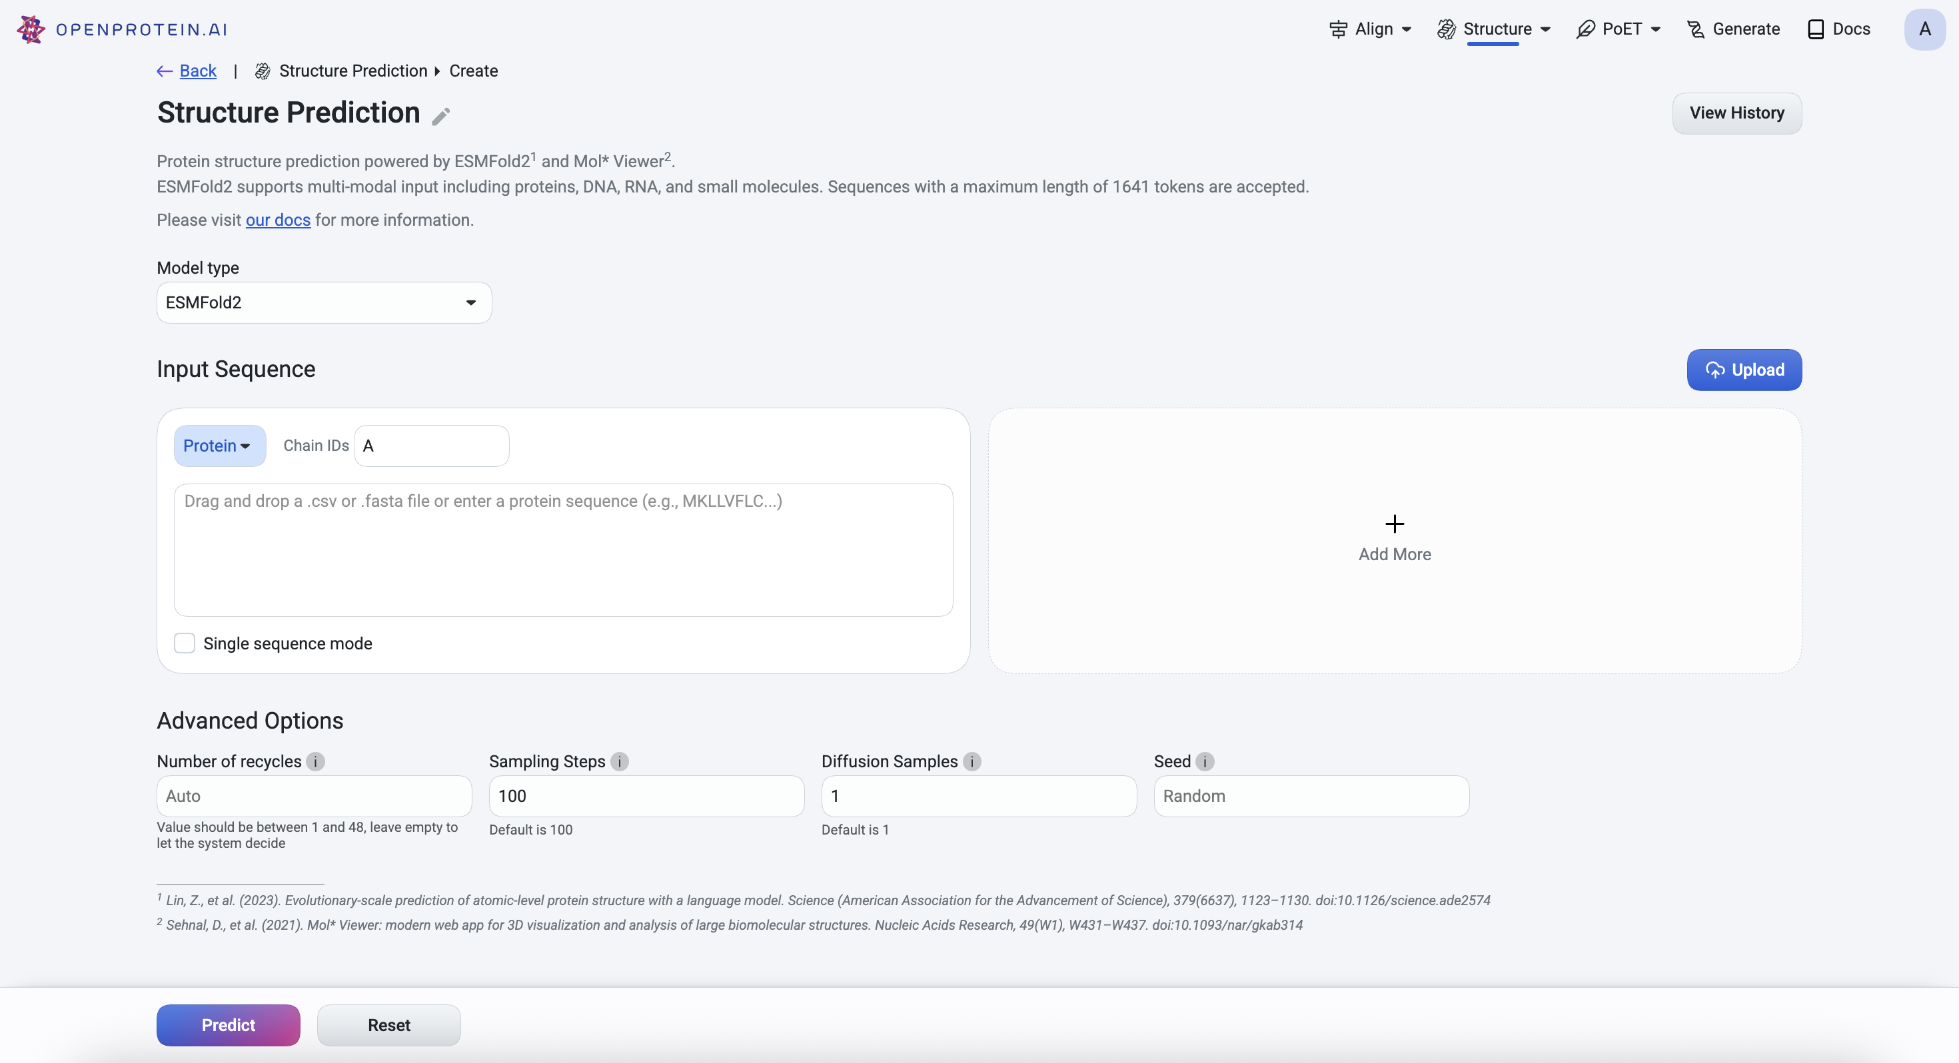Enable Single sequence mode checkbox
The height and width of the screenshot is (1063, 1959).
click(185, 644)
